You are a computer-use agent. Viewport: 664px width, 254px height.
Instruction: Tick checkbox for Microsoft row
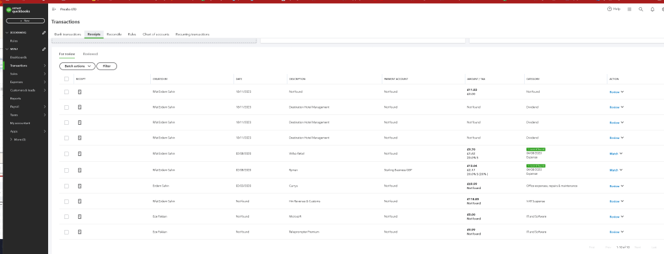66,216
